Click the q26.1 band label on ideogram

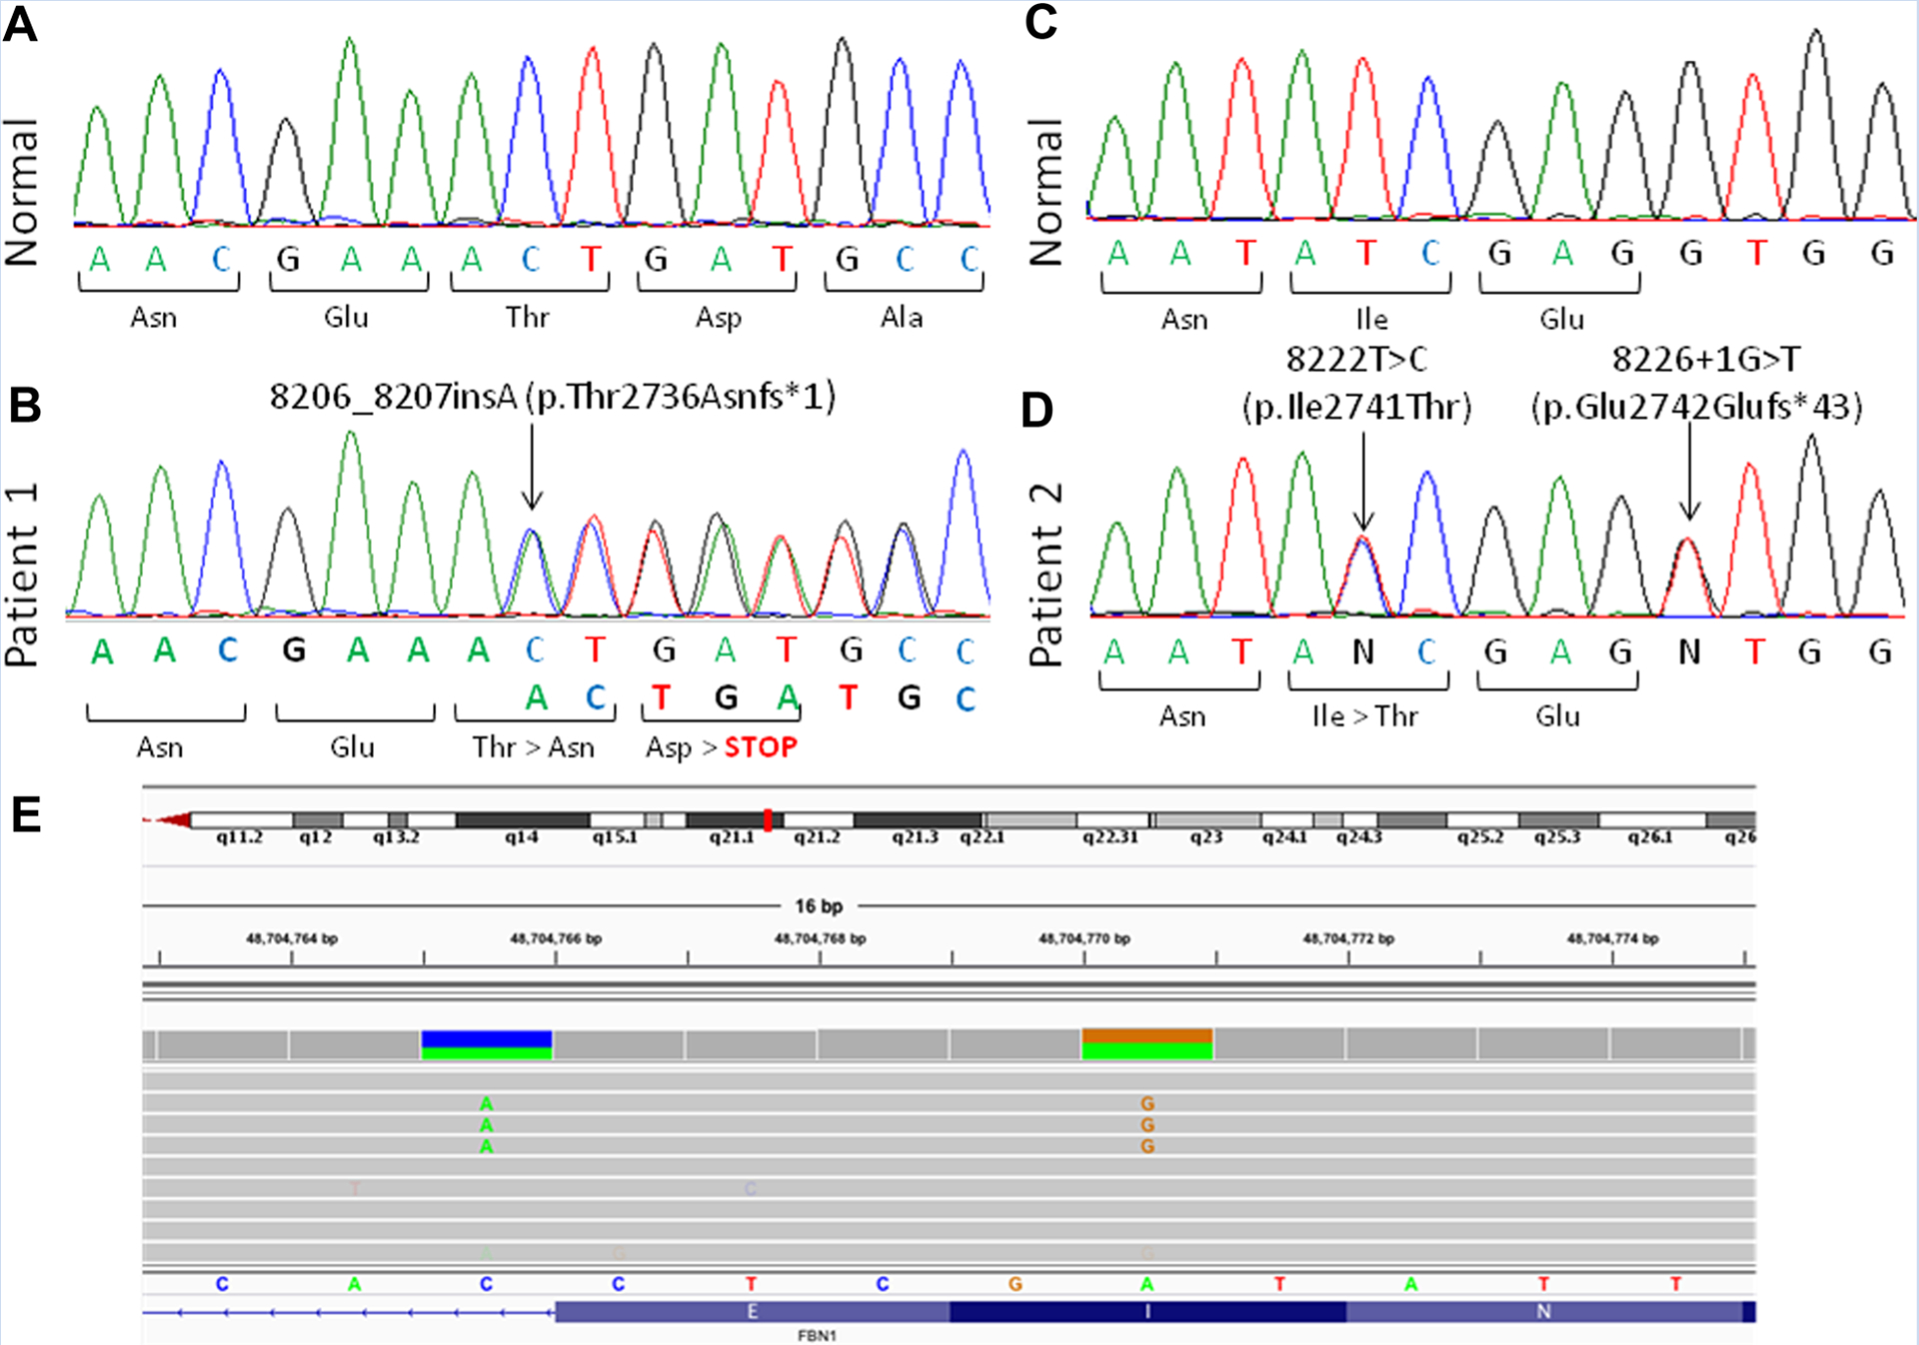coord(1650,837)
